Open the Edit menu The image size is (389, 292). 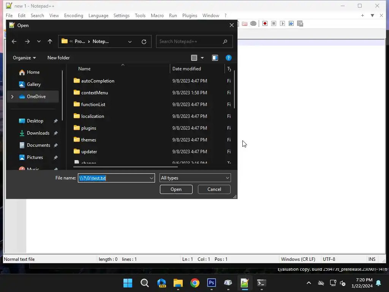22,15
